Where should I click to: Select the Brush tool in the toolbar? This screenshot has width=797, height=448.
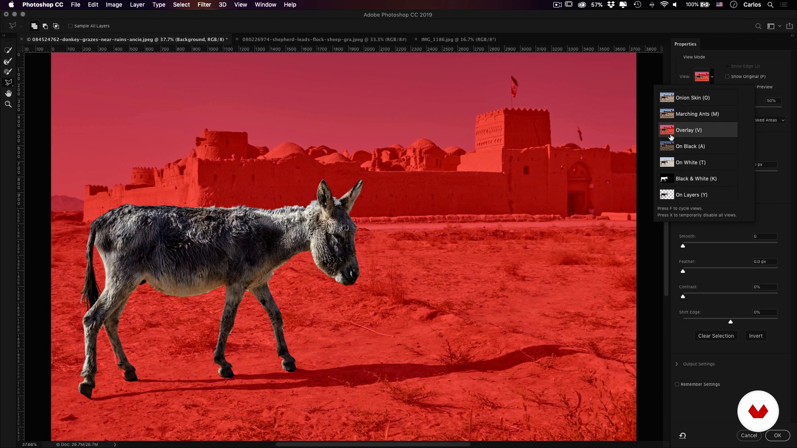(x=8, y=72)
